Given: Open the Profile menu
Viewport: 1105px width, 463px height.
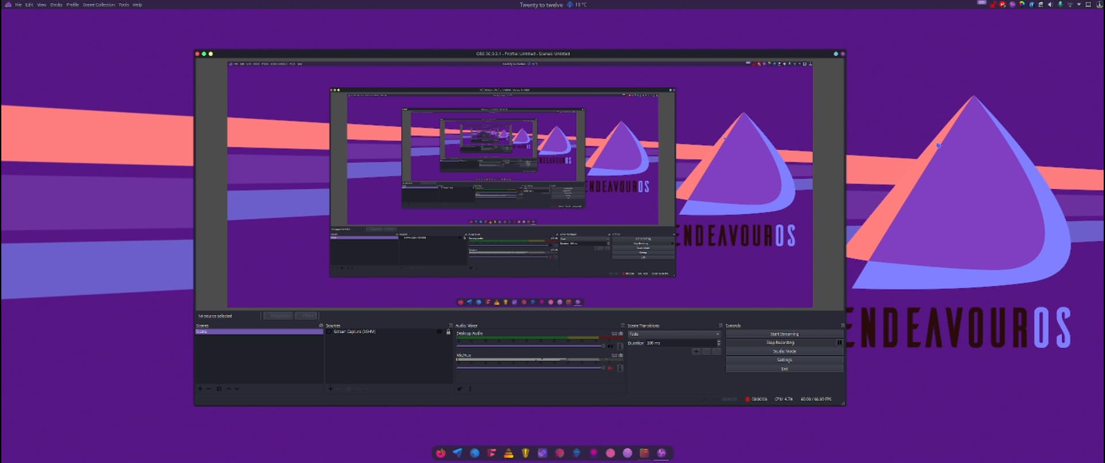Looking at the screenshot, I should tap(73, 5).
